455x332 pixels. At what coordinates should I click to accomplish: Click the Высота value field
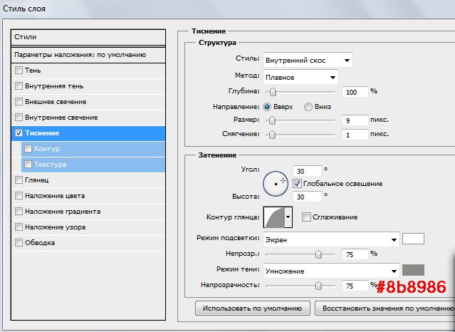point(308,197)
